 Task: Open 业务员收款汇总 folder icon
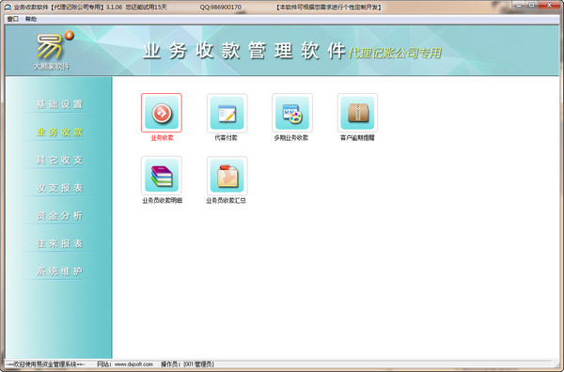(227, 176)
